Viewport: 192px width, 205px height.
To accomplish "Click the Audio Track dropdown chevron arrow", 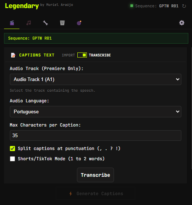I will point(177,79).
